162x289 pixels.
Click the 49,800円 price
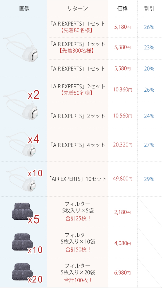[x=122, y=179]
